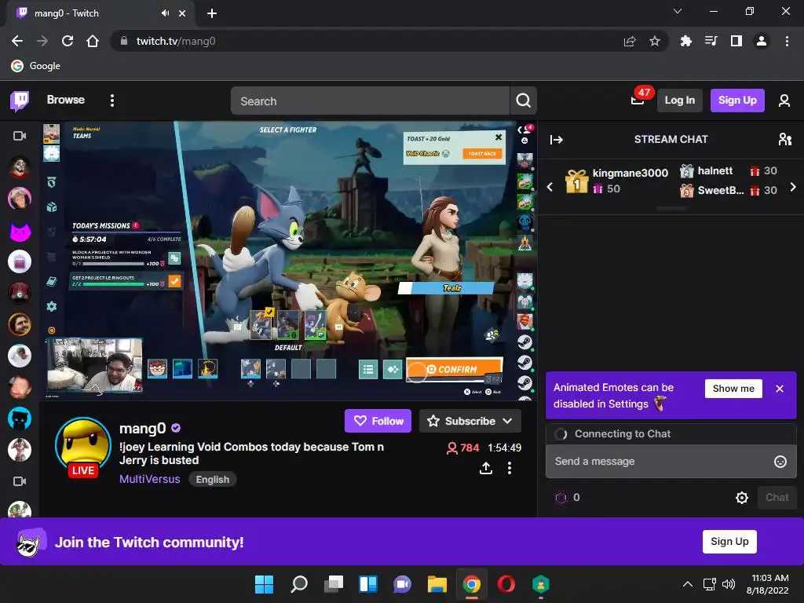Open Opera browser from taskbar
Viewport: 804px width, 603px height.
506,584
